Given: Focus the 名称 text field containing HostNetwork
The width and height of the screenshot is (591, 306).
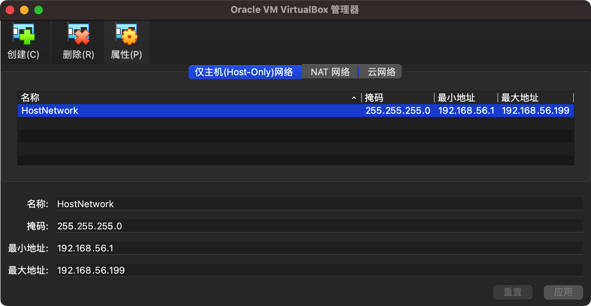Looking at the screenshot, I should [x=319, y=204].
